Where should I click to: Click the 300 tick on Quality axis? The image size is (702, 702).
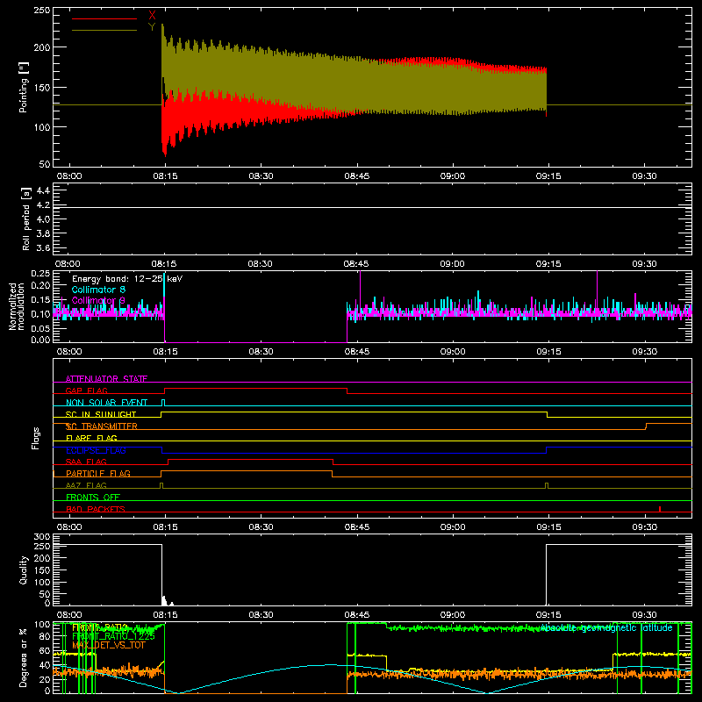pyautogui.click(x=42, y=537)
